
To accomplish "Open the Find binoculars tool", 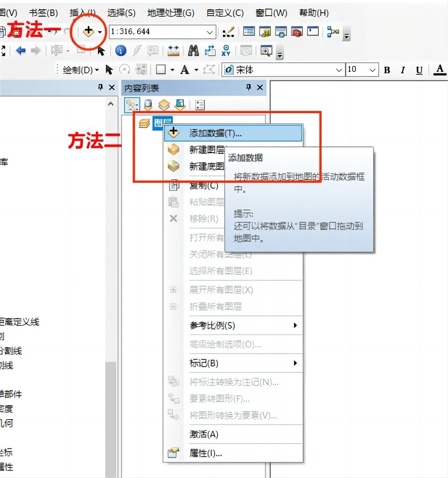I will [193, 50].
